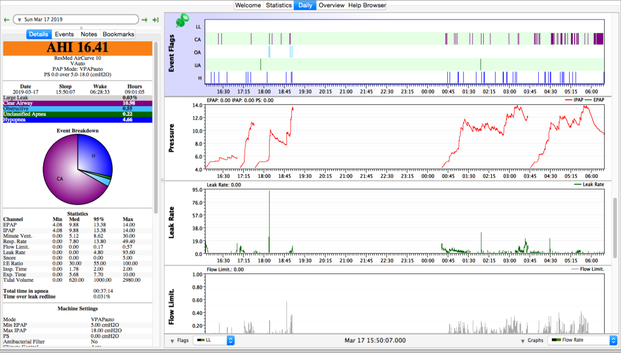Click the vertical scrollbar of details panel
621x353 pixels.
[x=156, y=127]
